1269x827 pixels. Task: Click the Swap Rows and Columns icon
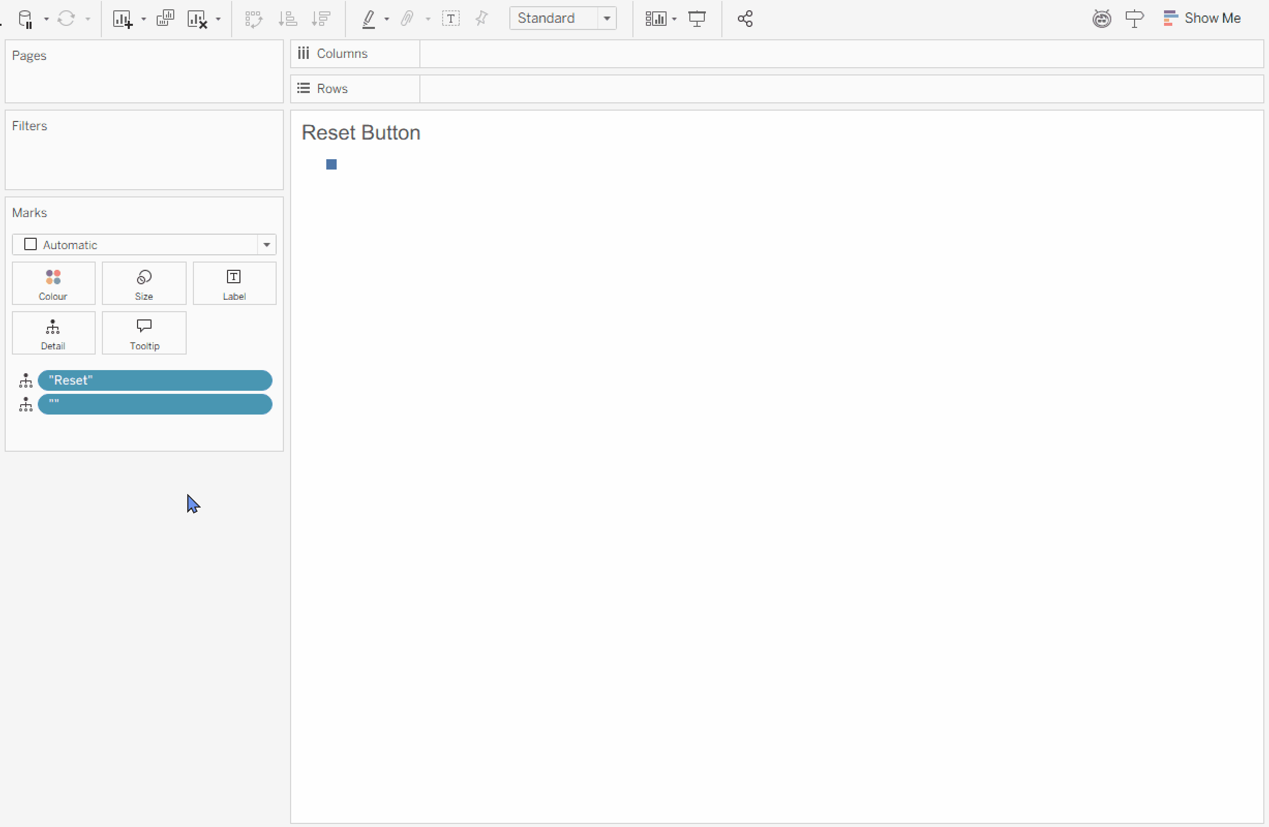(x=254, y=19)
